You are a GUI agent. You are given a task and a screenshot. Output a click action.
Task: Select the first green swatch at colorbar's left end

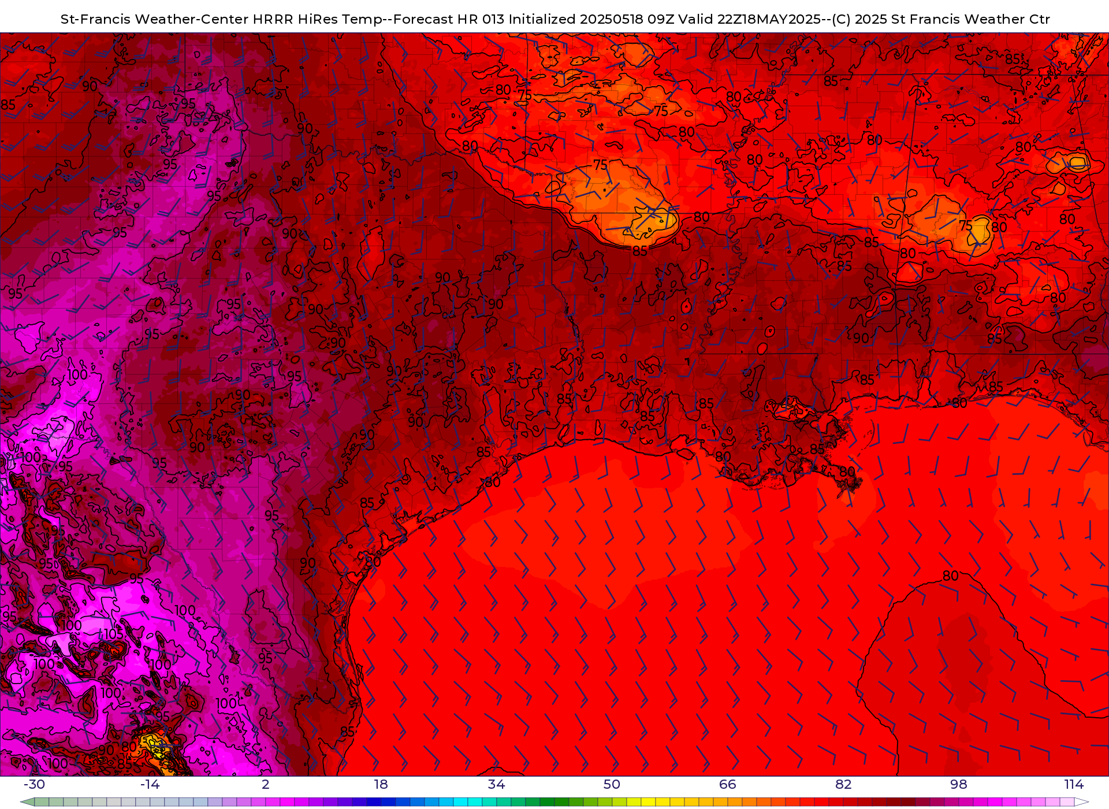(x=42, y=802)
